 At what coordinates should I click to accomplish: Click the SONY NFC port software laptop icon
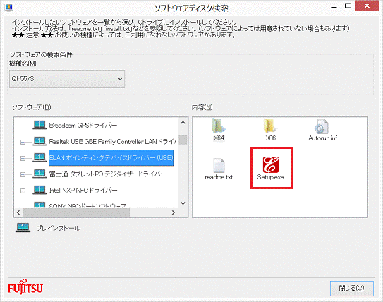coord(39,205)
